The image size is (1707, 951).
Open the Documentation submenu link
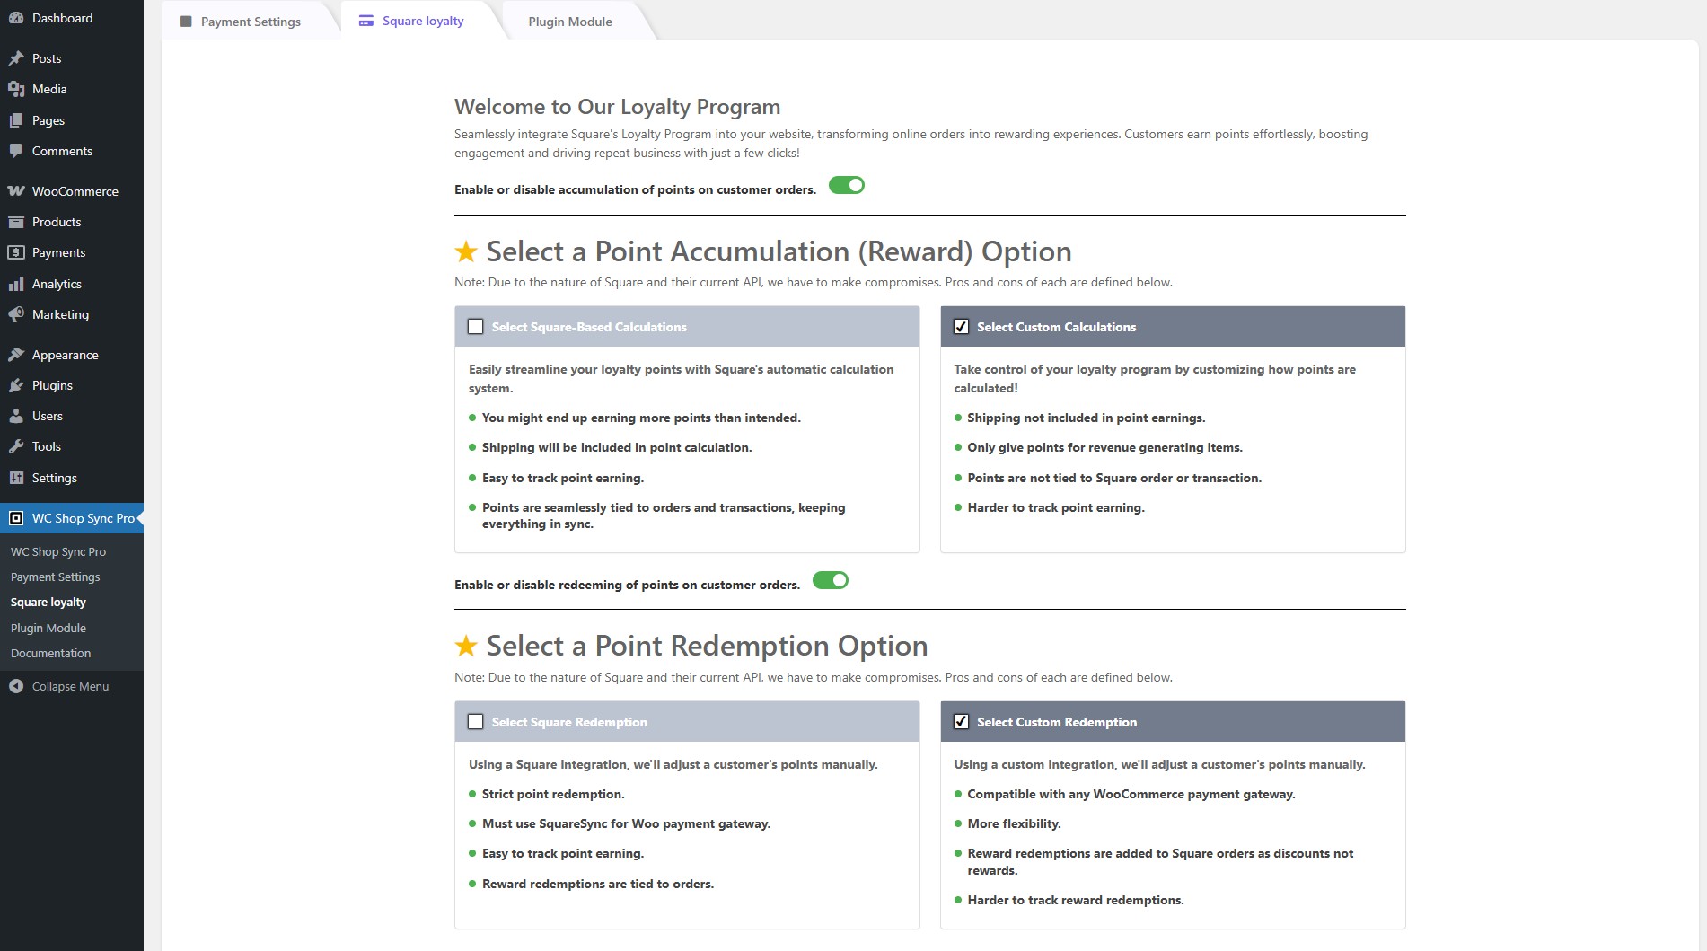click(50, 653)
